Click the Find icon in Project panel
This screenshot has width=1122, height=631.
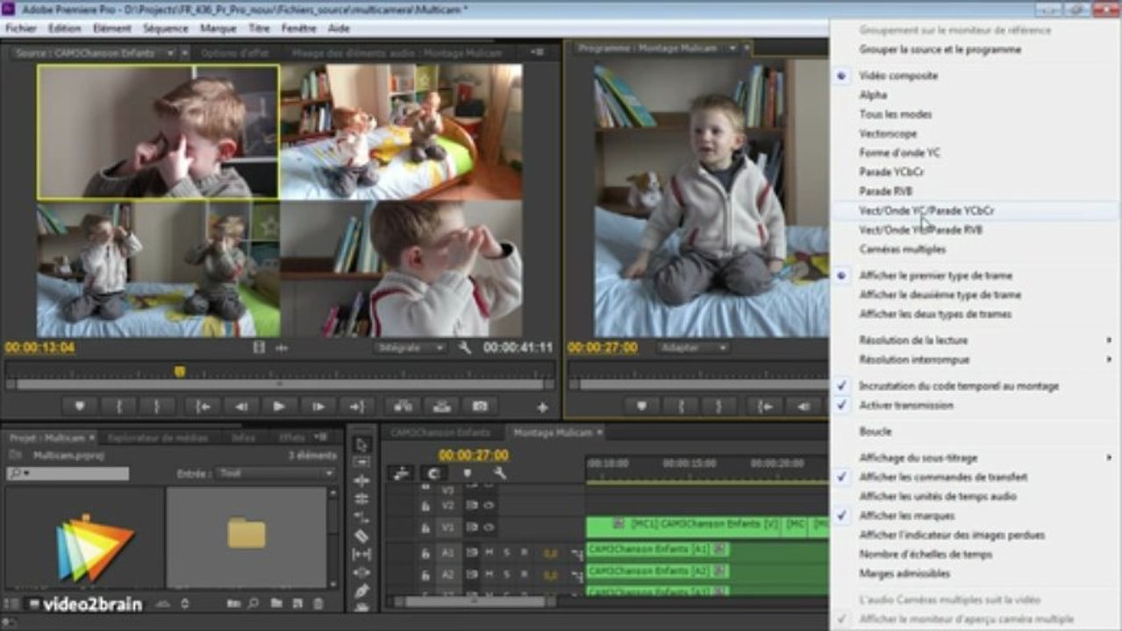click(254, 604)
